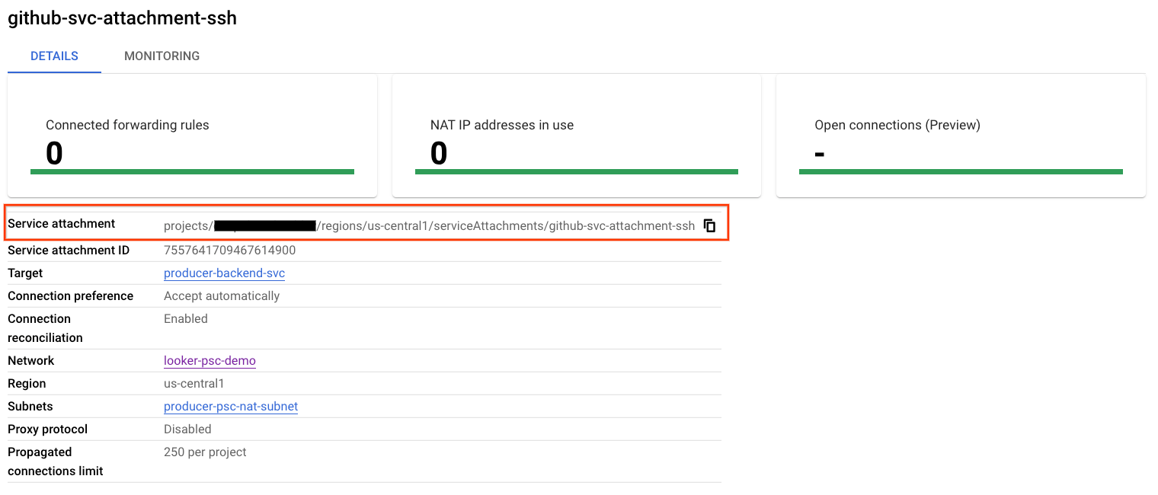Click the Connected forwarding rules card
This screenshot has width=1158, height=495.
pos(192,137)
